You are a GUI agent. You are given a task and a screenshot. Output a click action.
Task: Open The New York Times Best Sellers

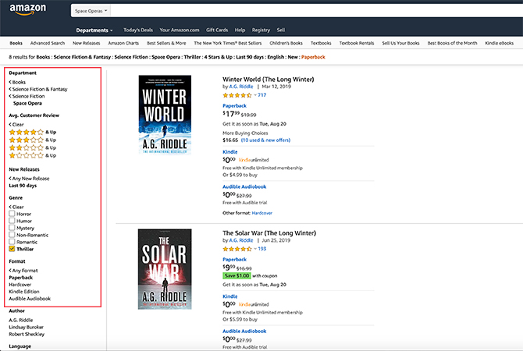[x=228, y=43]
